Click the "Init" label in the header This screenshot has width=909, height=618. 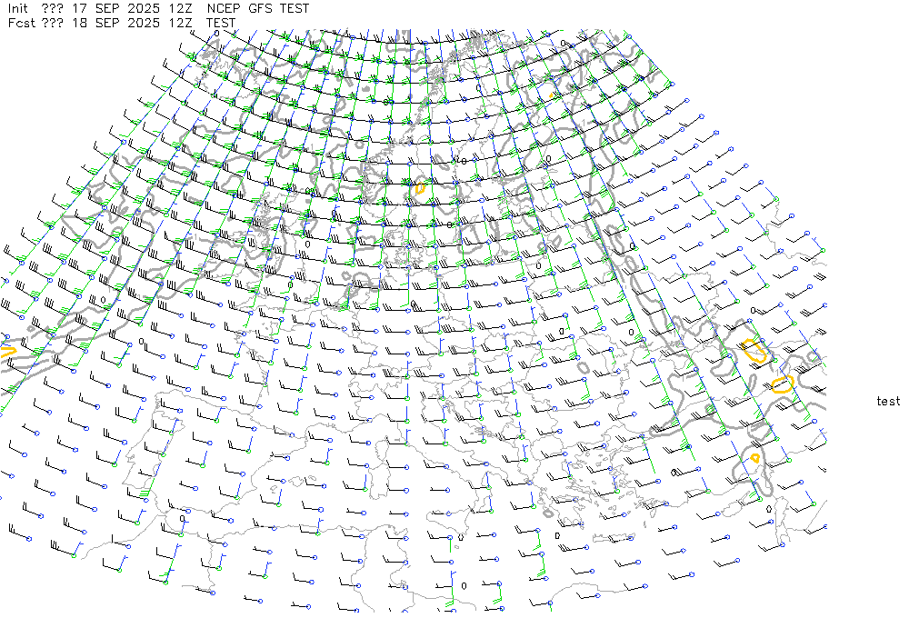pyautogui.click(x=18, y=9)
